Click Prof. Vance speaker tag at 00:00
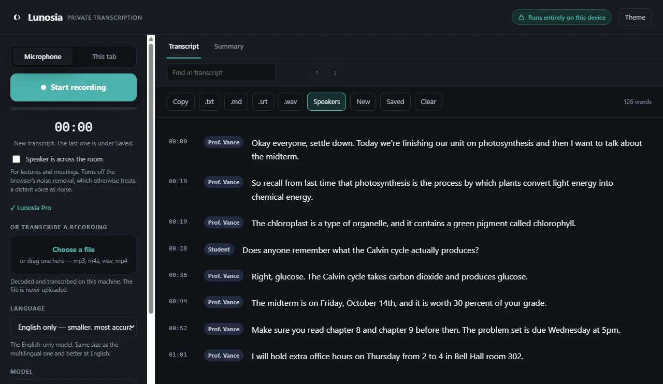663x384 pixels. [224, 142]
